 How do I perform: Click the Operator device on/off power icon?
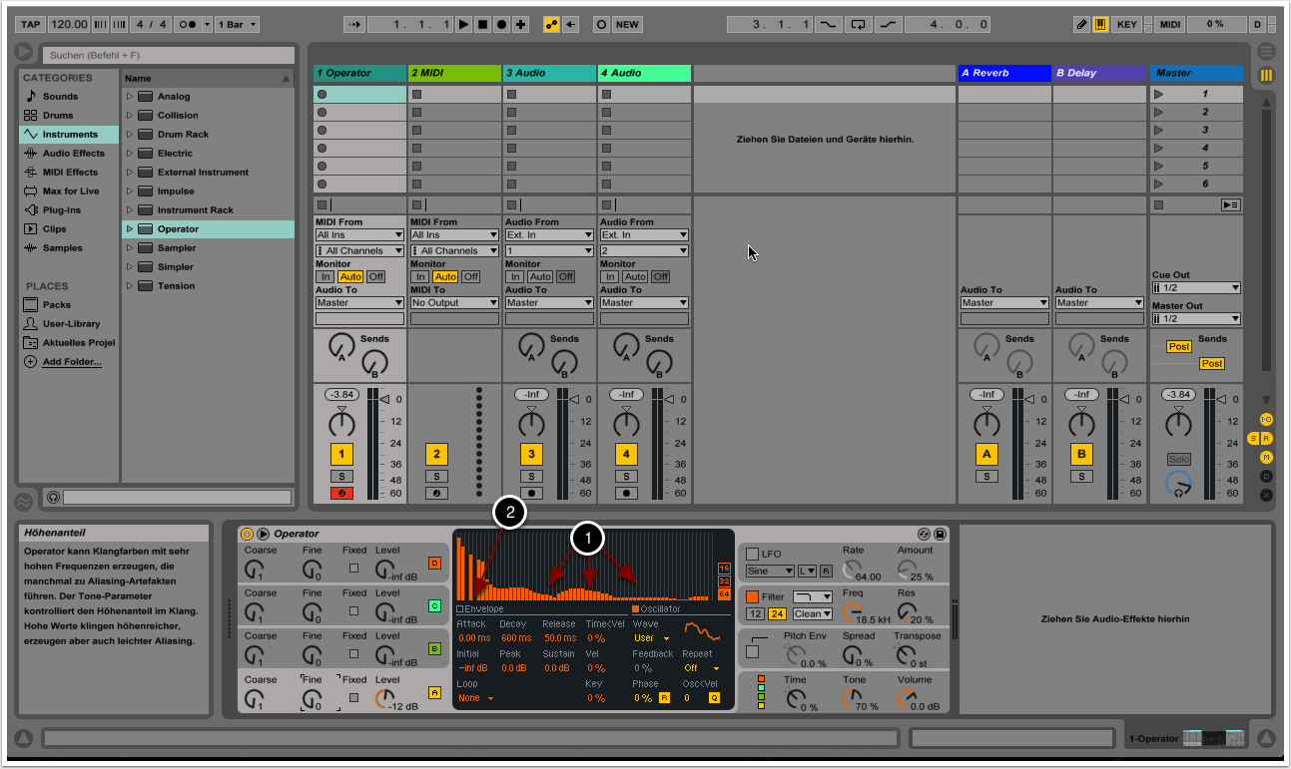247,535
